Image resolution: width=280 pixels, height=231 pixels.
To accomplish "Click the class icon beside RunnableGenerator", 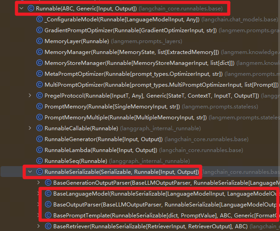I will click(x=40, y=139).
